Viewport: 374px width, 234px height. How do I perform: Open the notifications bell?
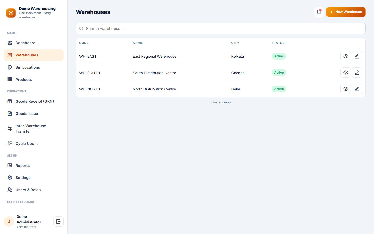319,12
